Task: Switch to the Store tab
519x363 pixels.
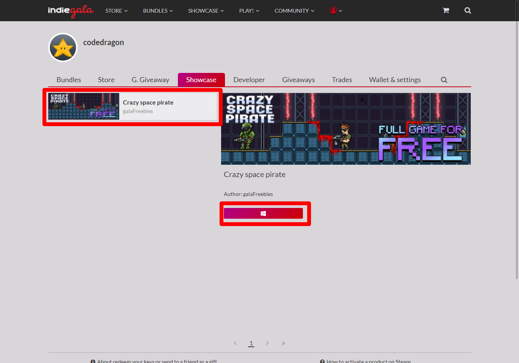Action: click(106, 80)
